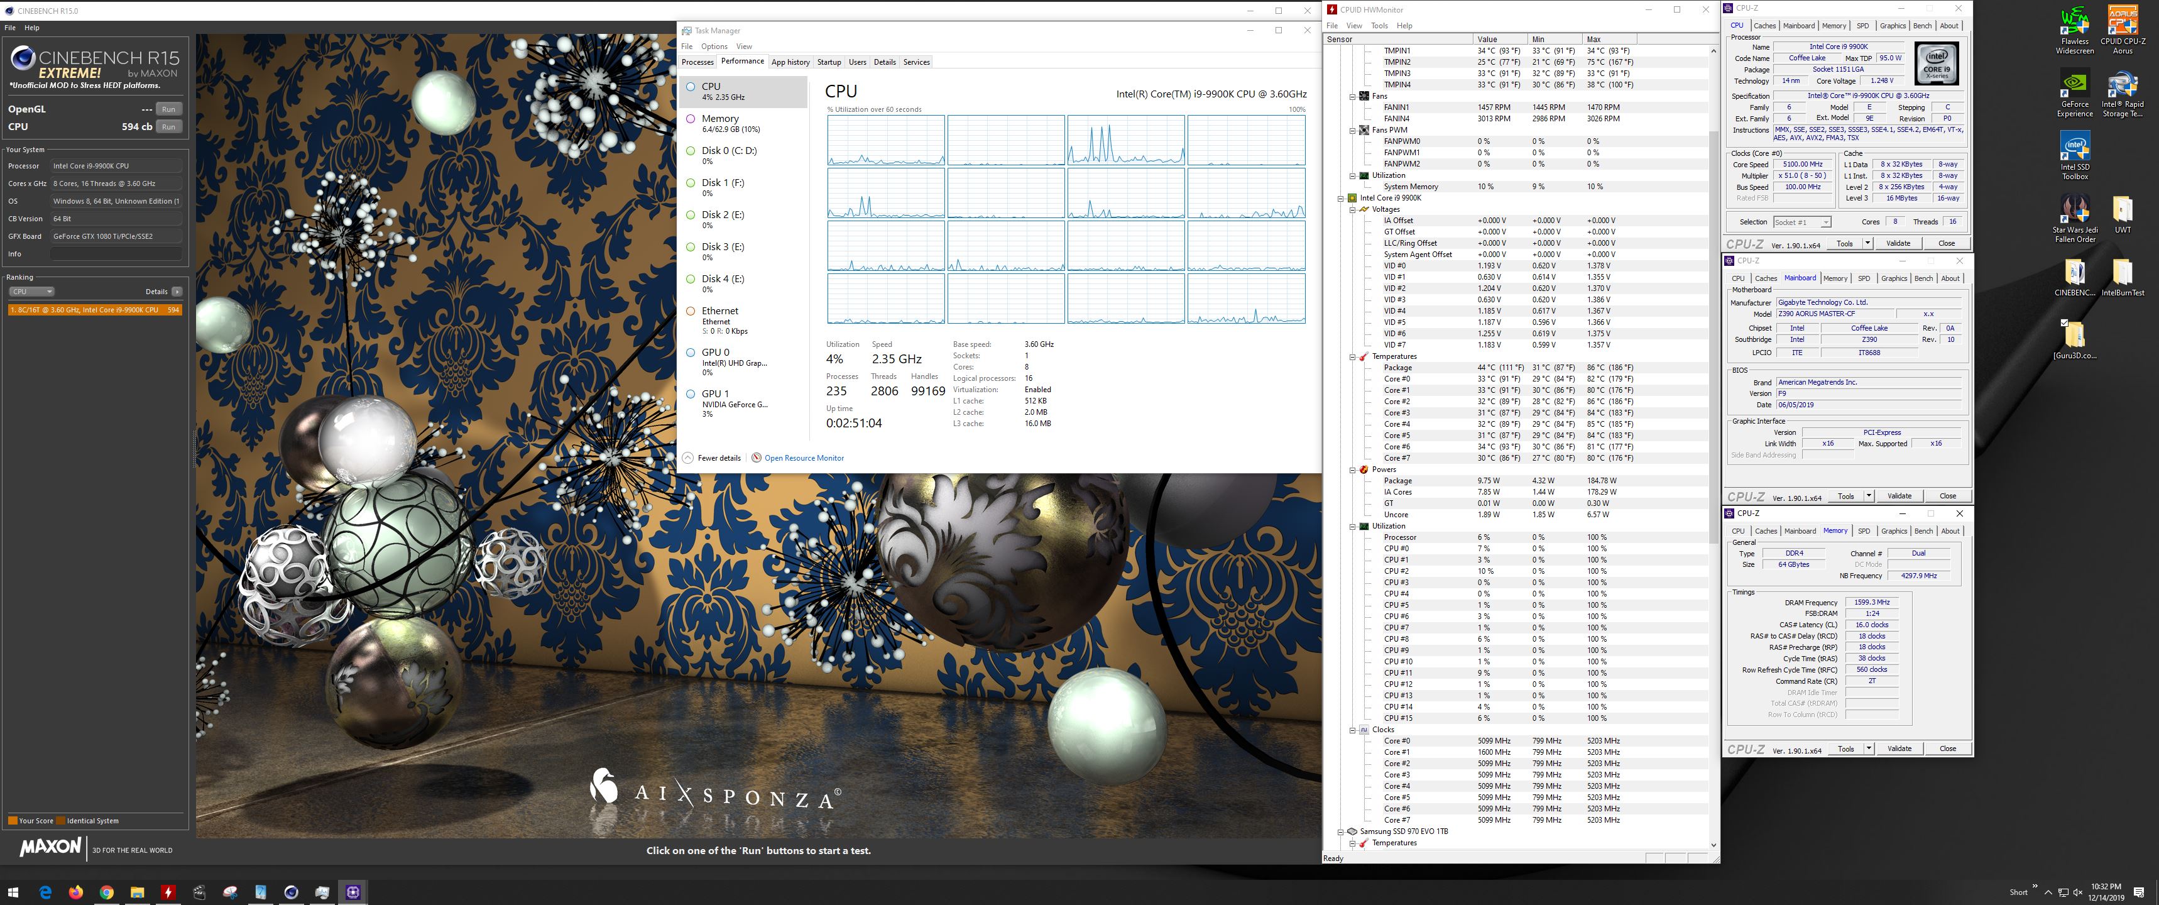Run the Cinebench CPU test
Viewport: 2159px width, 905px height.
click(168, 126)
